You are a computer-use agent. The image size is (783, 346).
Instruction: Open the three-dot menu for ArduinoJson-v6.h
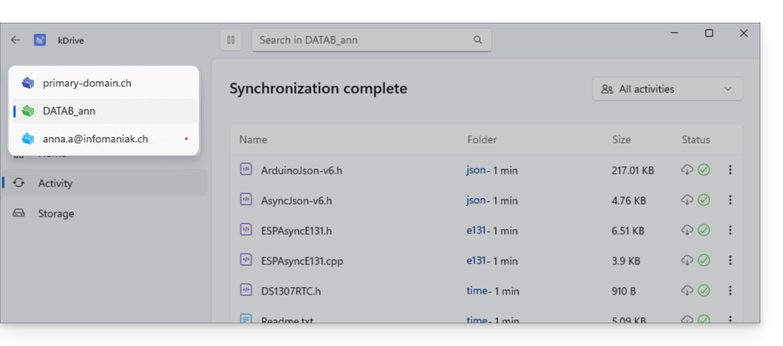[730, 170]
